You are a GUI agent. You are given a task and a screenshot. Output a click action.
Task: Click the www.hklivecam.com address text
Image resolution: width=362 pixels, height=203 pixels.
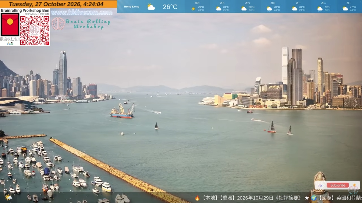(x=82, y=12)
